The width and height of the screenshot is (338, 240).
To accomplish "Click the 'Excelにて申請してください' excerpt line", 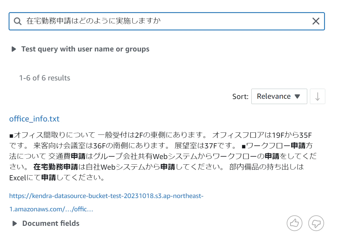I will pos(57,178).
